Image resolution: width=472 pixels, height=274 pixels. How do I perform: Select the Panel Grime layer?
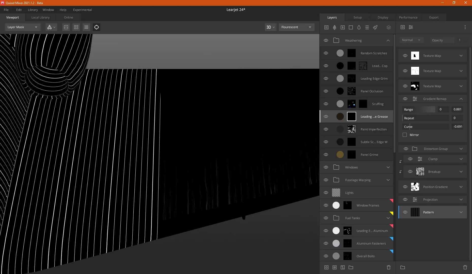(356, 155)
